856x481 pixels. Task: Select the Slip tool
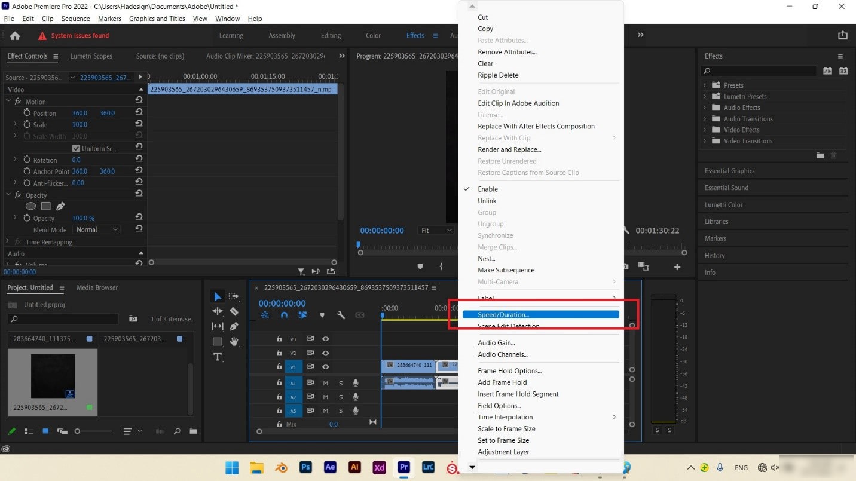218,326
